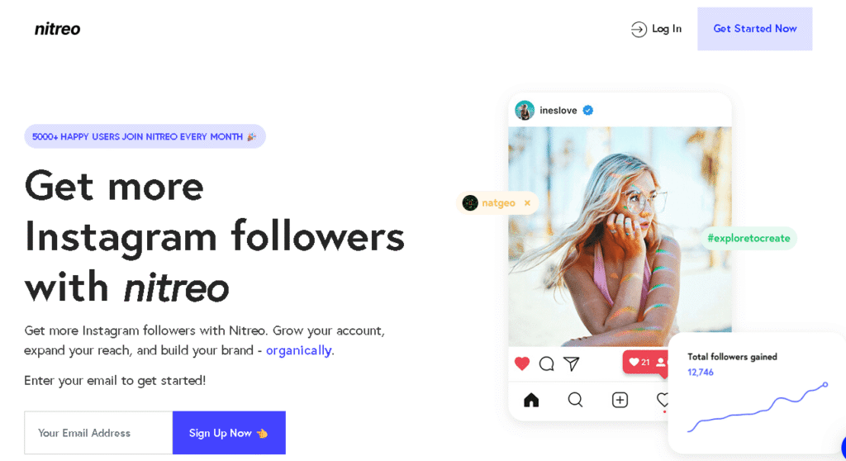Screen dimensions: 846x461
Task: Click the red heart like icon
Action: pos(522,364)
